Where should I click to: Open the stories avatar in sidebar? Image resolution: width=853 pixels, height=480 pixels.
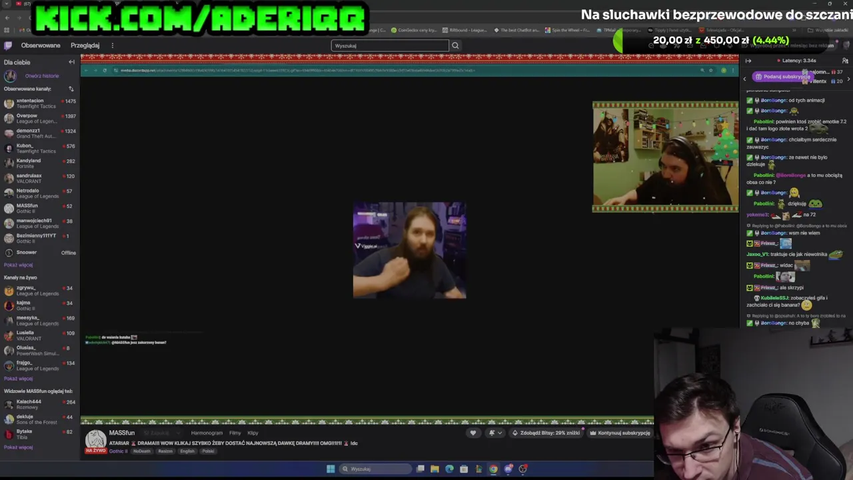click(x=10, y=76)
